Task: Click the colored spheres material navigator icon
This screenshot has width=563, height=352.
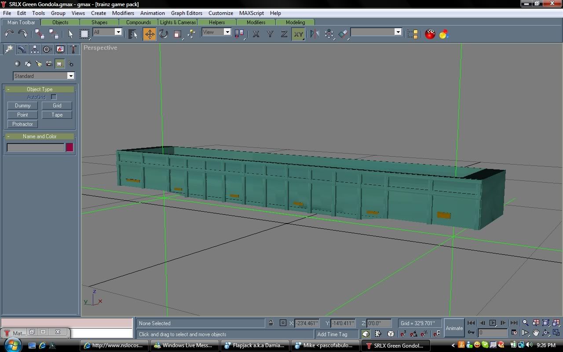Action: (444, 34)
